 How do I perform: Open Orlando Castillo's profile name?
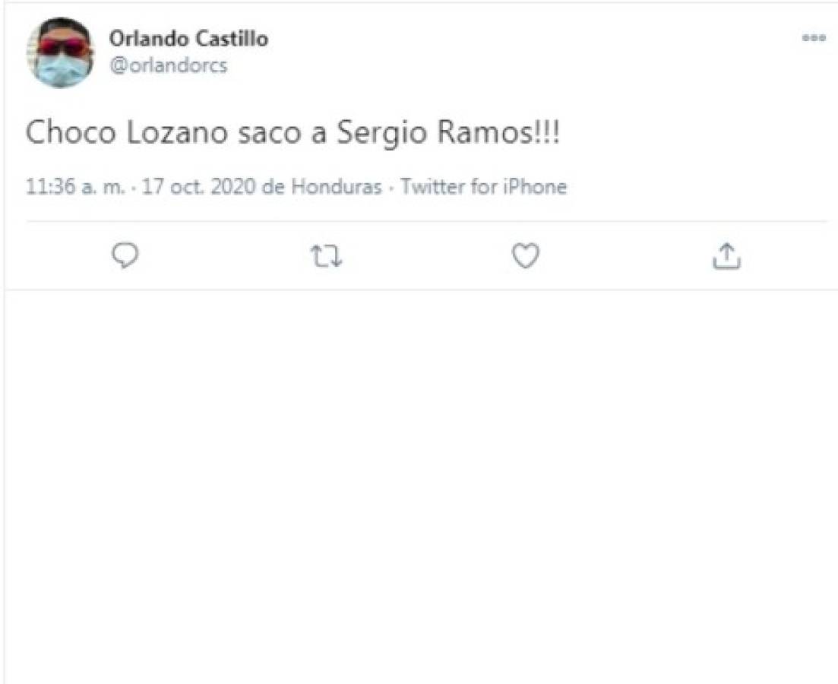191,38
